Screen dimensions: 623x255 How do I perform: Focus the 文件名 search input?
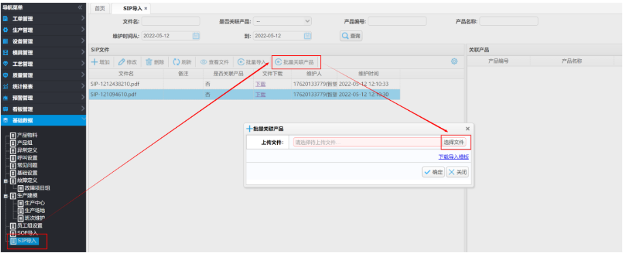click(171, 21)
